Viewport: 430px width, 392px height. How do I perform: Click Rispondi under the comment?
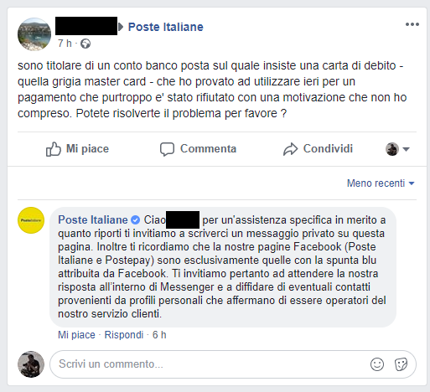(x=124, y=335)
